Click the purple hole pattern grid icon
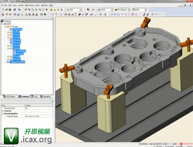The image size is (193, 147). coord(132,14)
